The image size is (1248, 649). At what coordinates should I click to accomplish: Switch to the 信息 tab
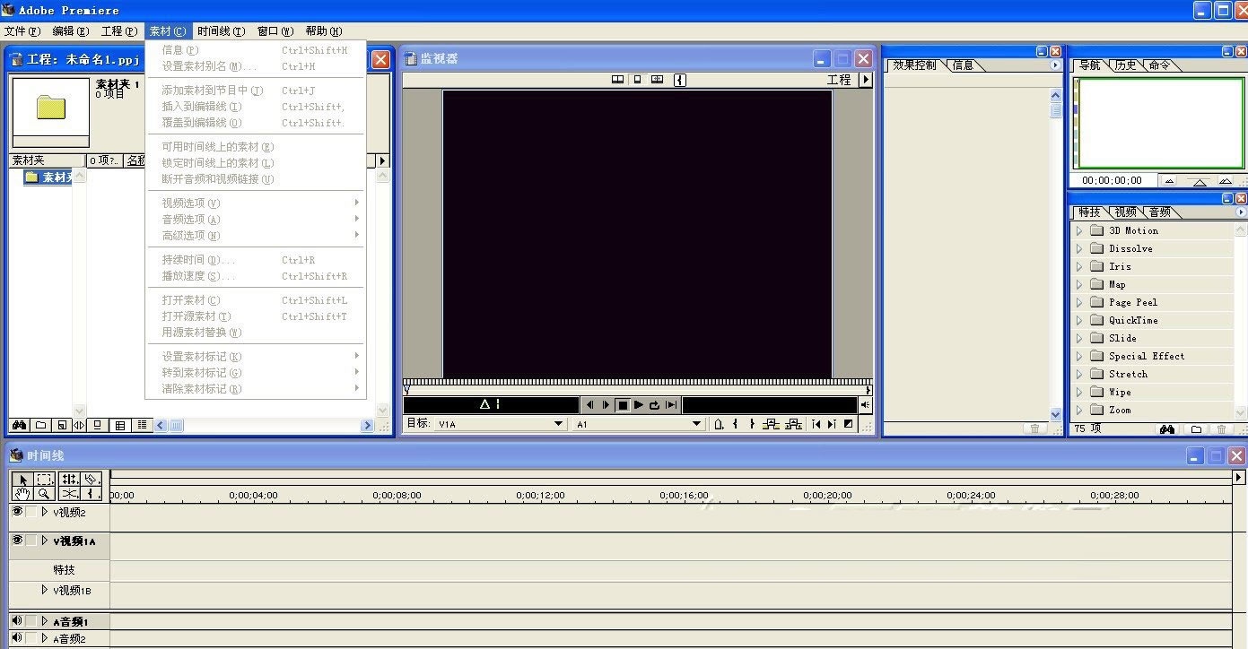point(963,65)
